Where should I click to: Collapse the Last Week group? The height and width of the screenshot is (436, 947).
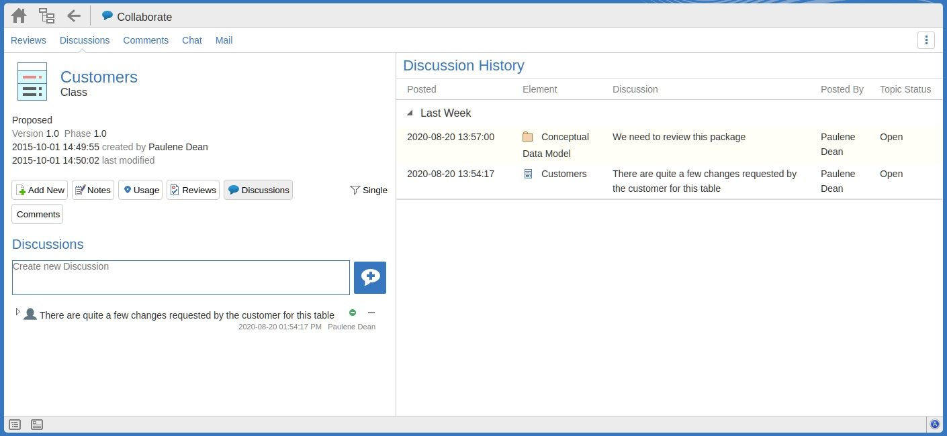410,113
